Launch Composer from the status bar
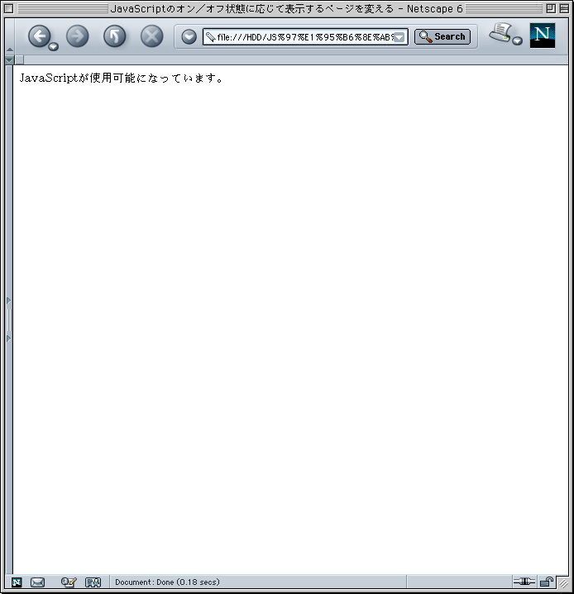The width and height of the screenshot is (574, 594). click(x=68, y=582)
